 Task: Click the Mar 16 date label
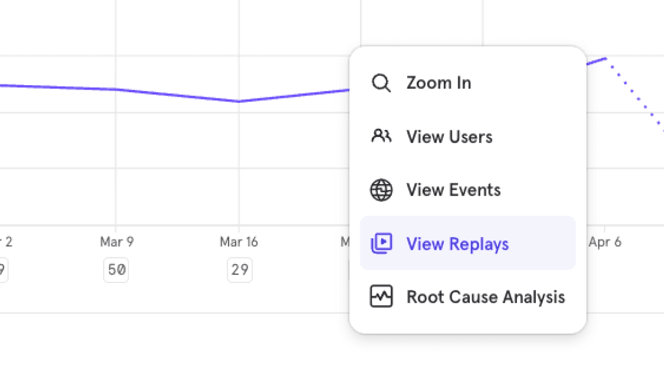pos(238,242)
